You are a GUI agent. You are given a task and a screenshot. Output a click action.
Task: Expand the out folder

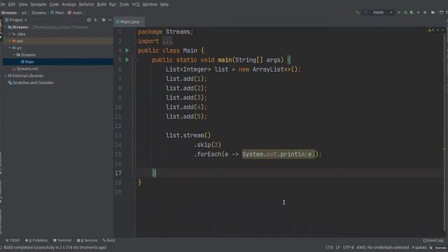(x=10, y=41)
